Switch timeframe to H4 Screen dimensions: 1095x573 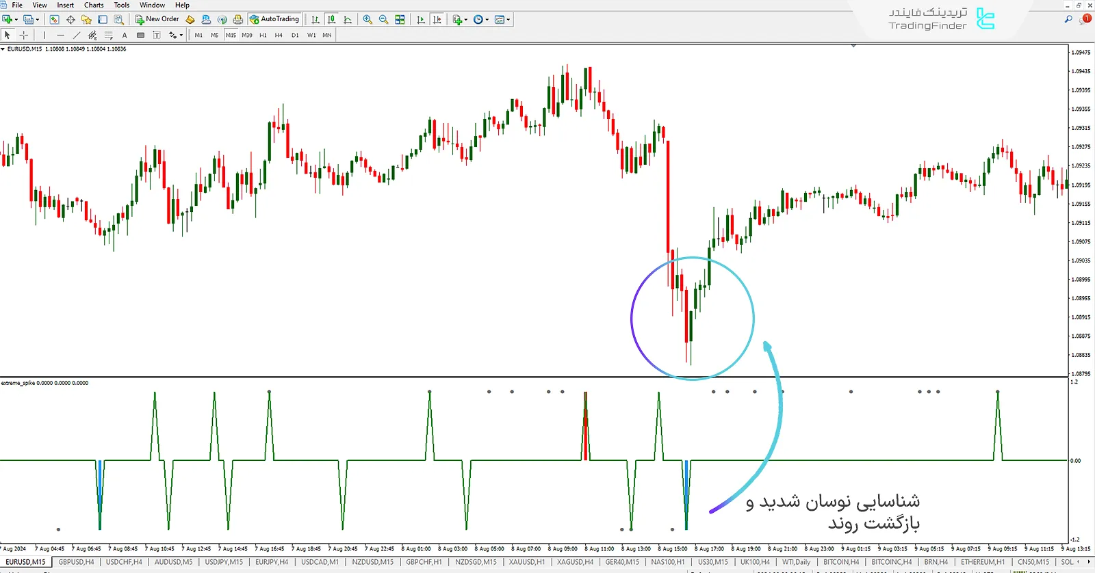point(279,35)
